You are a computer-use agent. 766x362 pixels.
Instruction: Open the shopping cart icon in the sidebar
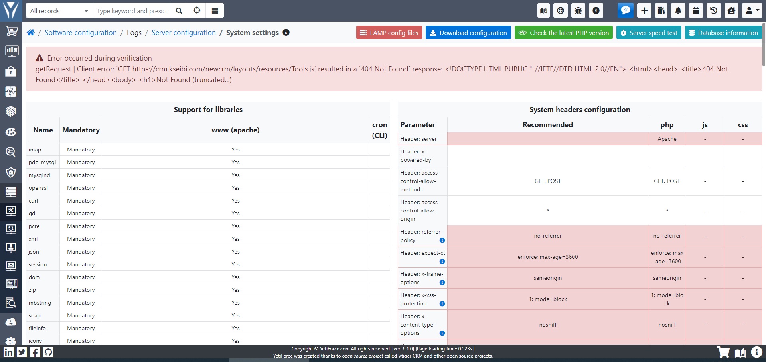click(11, 31)
